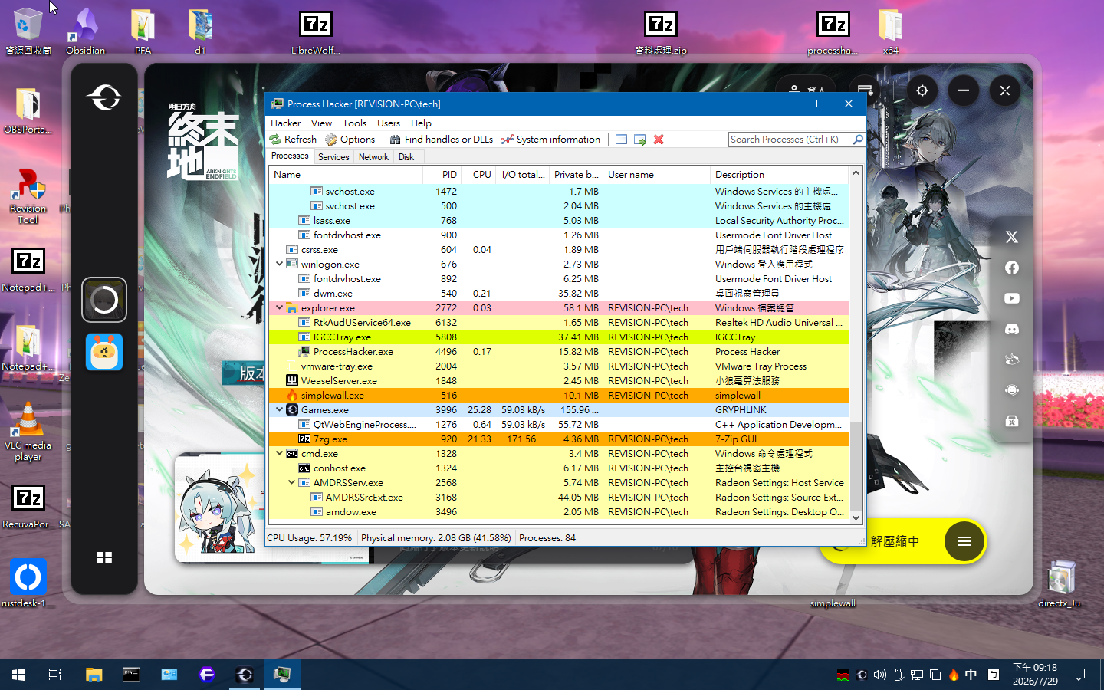This screenshot has height=690, width=1104.
Task: Select the 7zg.exe process row
Action: click(559, 439)
